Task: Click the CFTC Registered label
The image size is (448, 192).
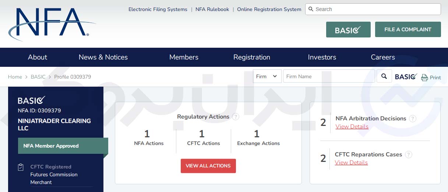Action: (x=51, y=167)
